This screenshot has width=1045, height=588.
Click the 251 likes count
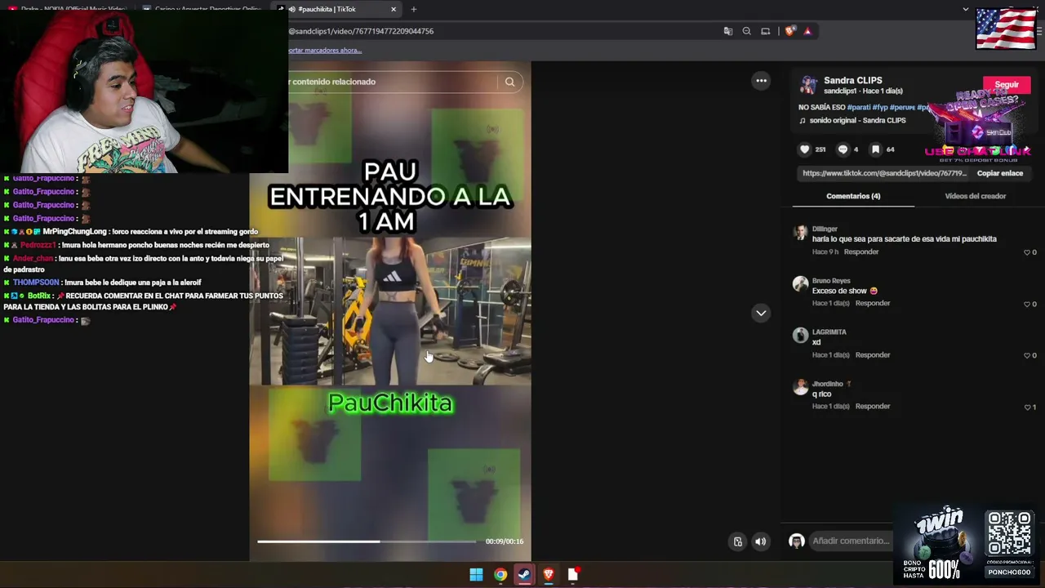point(820,149)
